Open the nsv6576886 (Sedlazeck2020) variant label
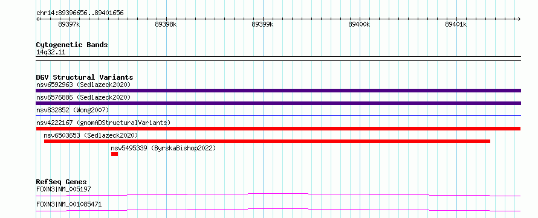Screen dimensions: 538x218 (x=83, y=97)
